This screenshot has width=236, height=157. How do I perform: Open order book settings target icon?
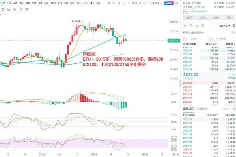coord(234,26)
